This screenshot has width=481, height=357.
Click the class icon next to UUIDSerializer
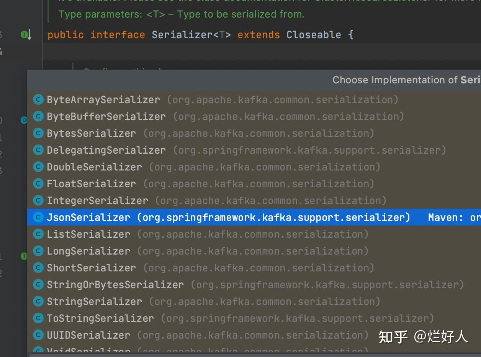38,335
